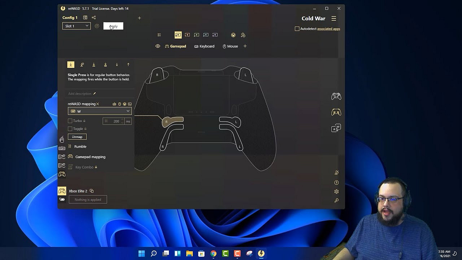Select the Slot 4 configuration icon
Image resolution: width=462 pixels, height=260 pixels.
coord(215,35)
